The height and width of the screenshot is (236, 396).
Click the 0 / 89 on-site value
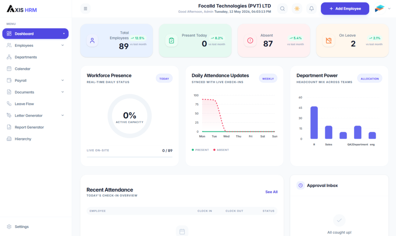pos(167,151)
